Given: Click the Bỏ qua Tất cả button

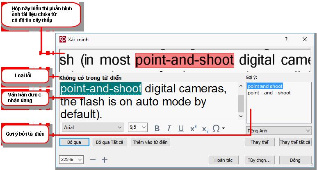Looking at the screenshot, I should (x=109, y=142).
